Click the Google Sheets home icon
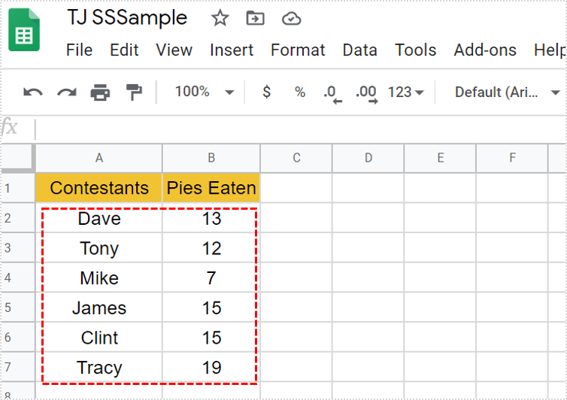This screenshot has width=567, height=400. [24, 31]
